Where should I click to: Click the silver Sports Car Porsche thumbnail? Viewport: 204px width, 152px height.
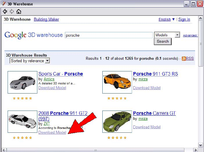point(22,82)
